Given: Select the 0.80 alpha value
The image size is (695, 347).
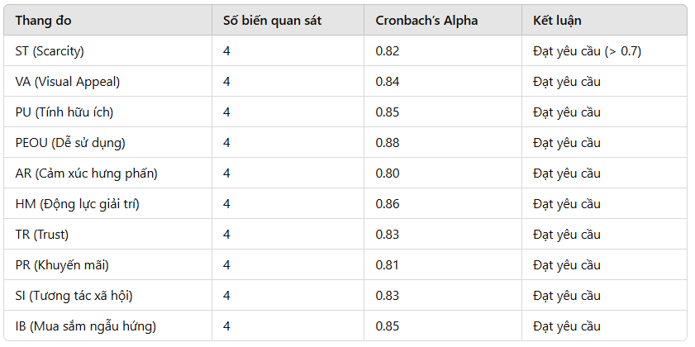Looking at the screenshot, I should pyautogui.click(x=388, y=173).
